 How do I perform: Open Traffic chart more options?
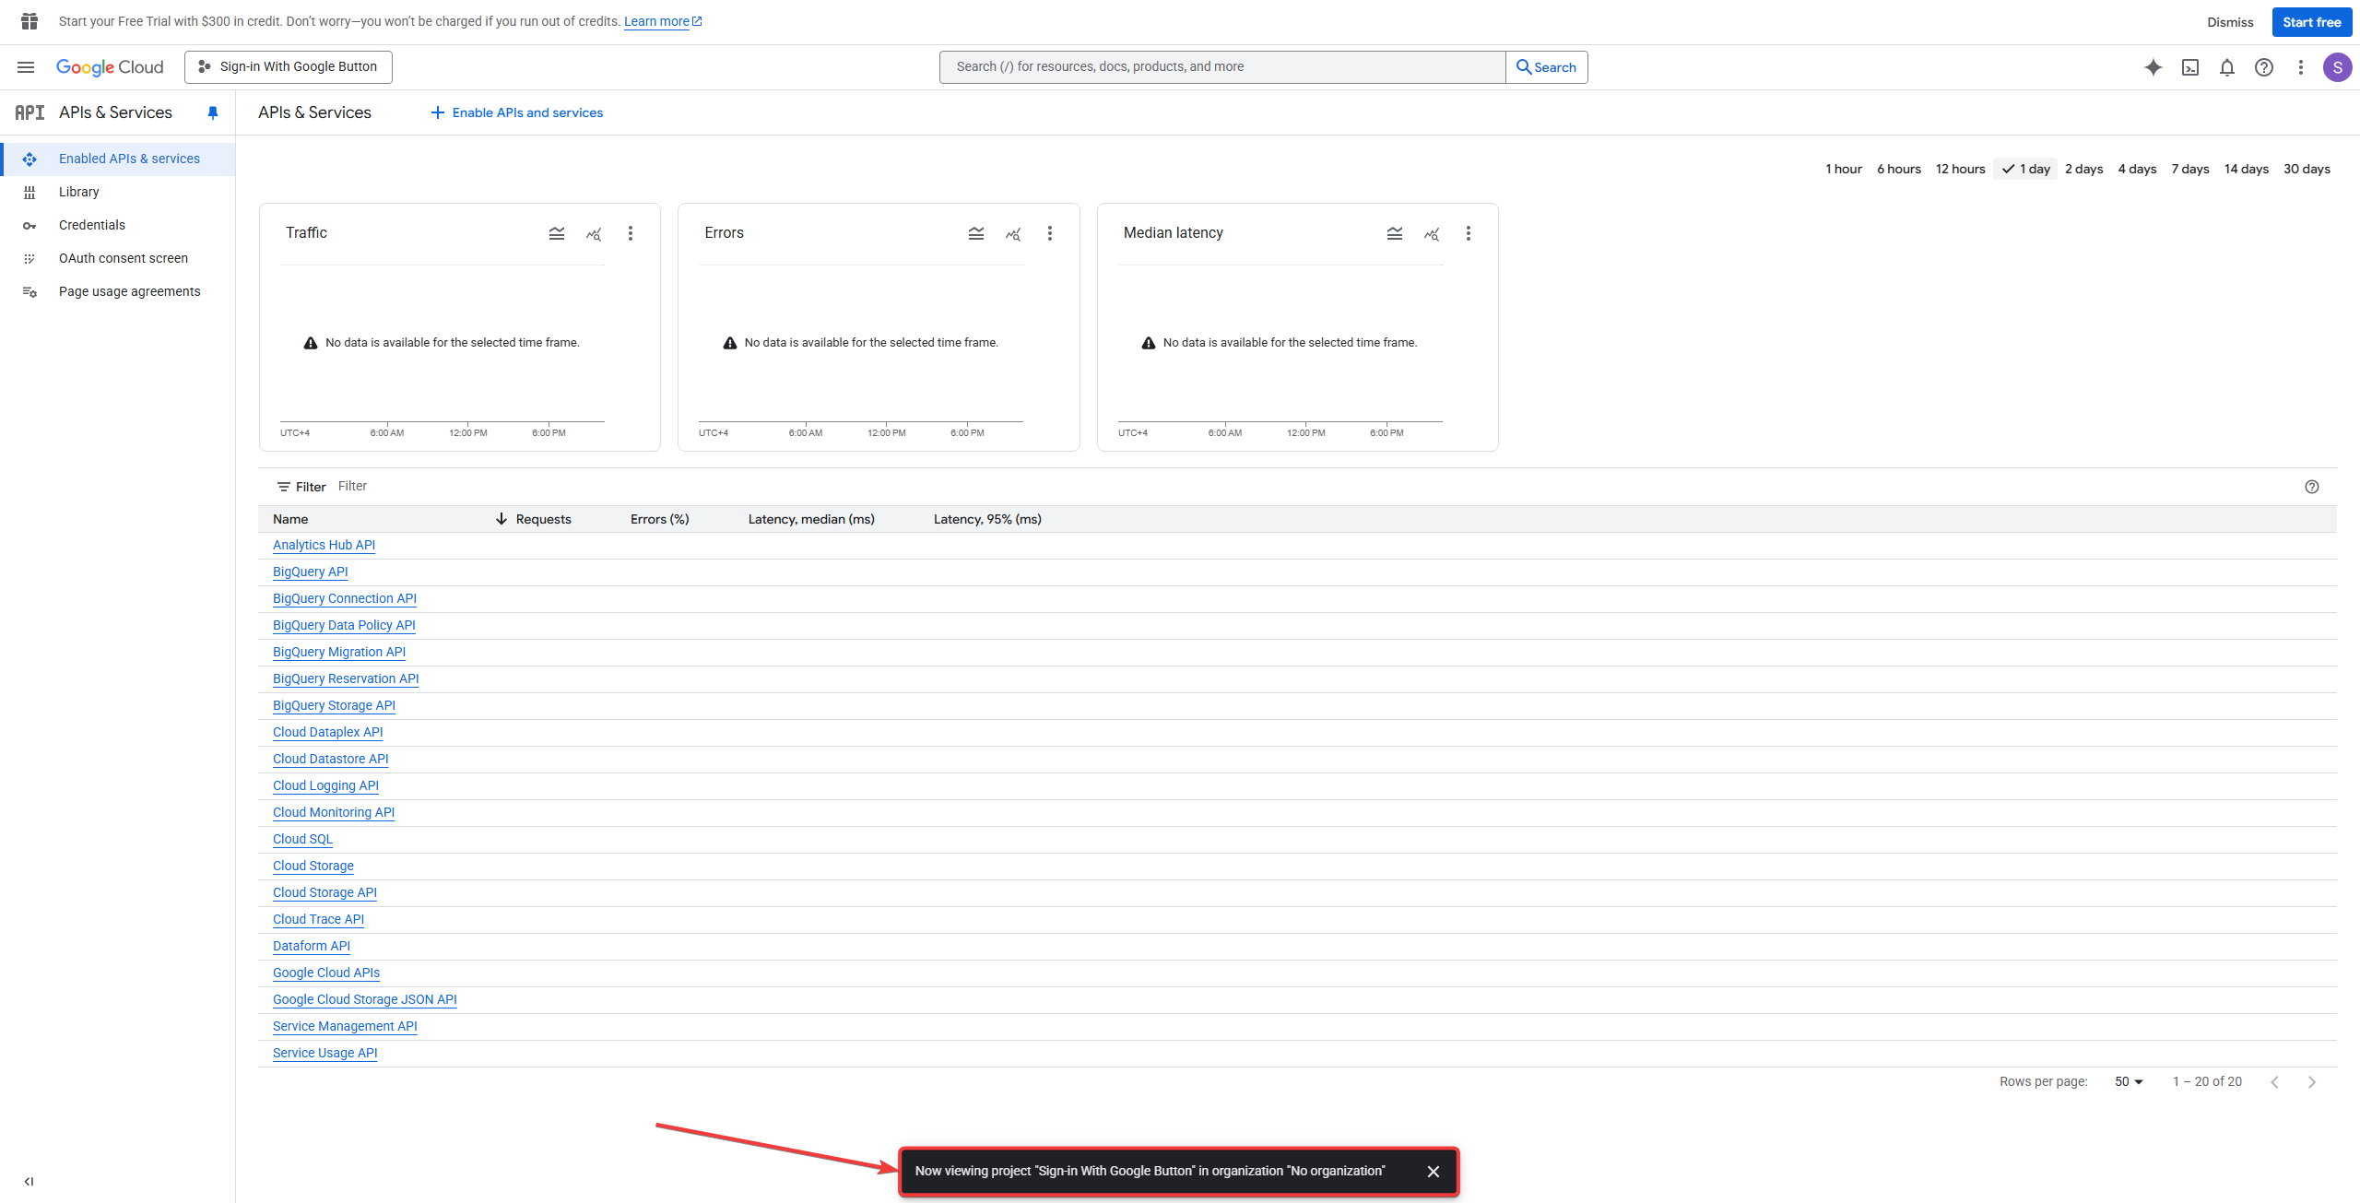(631, 233)
